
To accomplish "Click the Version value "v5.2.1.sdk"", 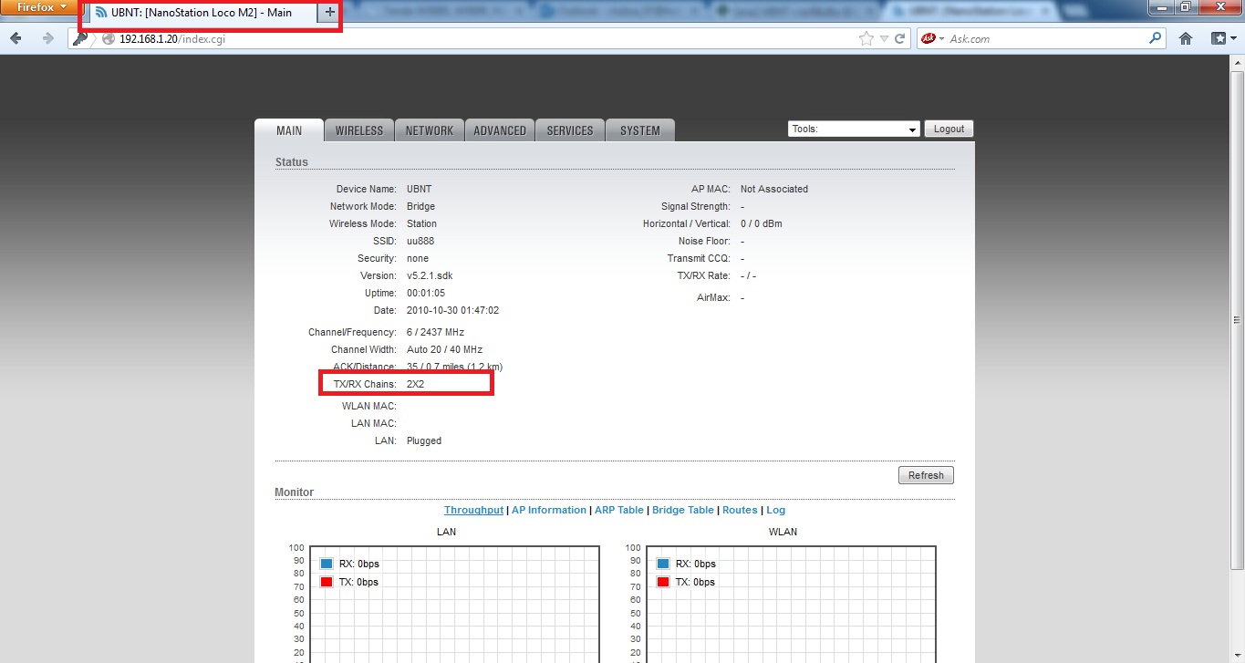I will pyautogui.click(x=430, y=275).
